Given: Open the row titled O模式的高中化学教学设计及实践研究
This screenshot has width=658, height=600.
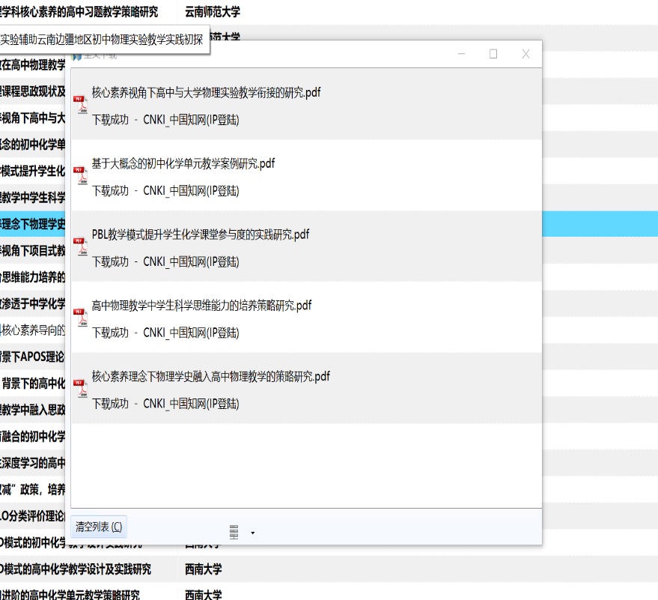Looking at the screenshot, I should click(75, 569).
